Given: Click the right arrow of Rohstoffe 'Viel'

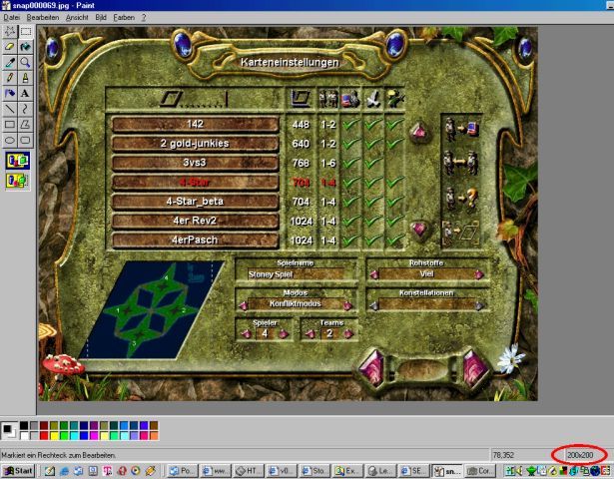Looking at the screenshot, I should pos(478,274).
